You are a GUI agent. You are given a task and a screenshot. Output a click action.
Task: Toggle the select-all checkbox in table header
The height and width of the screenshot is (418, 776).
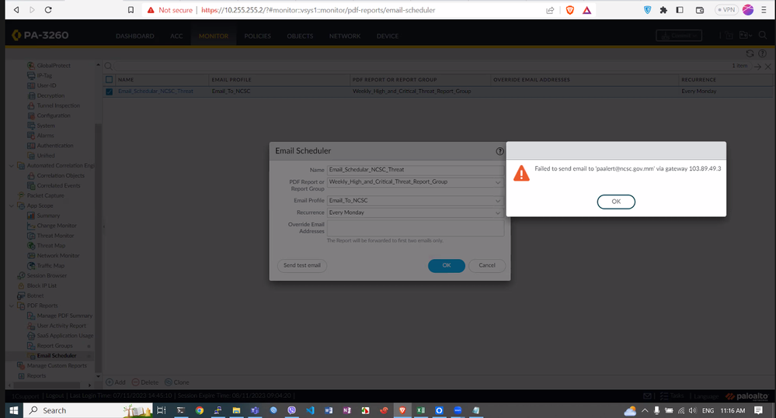point(110,80)
